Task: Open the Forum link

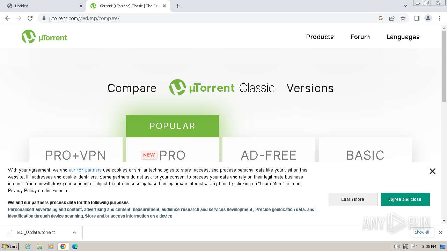Action: (x=360, y=37)
